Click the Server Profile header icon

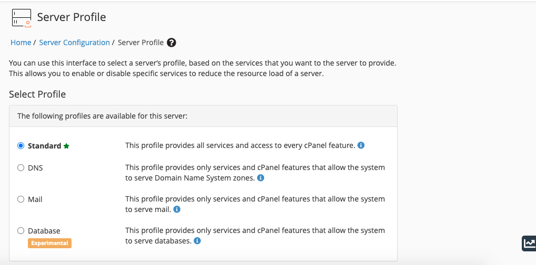click(x=21, y=17)
